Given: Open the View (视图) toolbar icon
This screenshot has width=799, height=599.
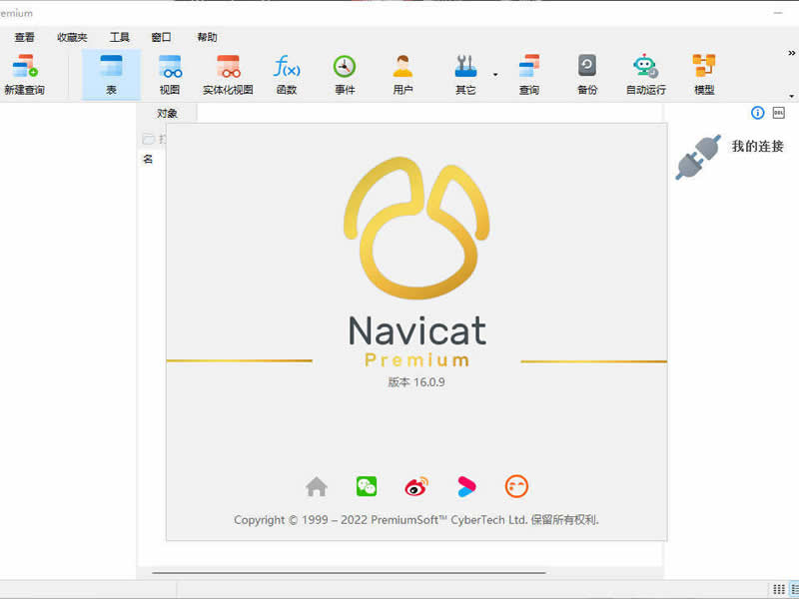Looking at the screenshot, I should pyautogui.click(x=170, y=75).
